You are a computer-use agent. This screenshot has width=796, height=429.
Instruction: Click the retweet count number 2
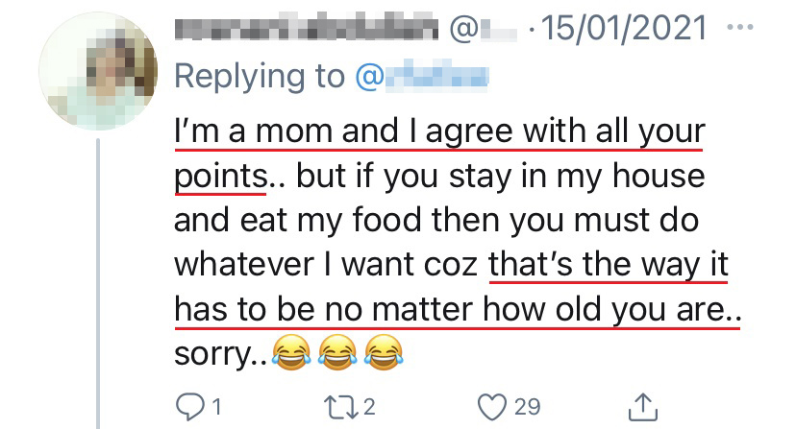[371, 407]
